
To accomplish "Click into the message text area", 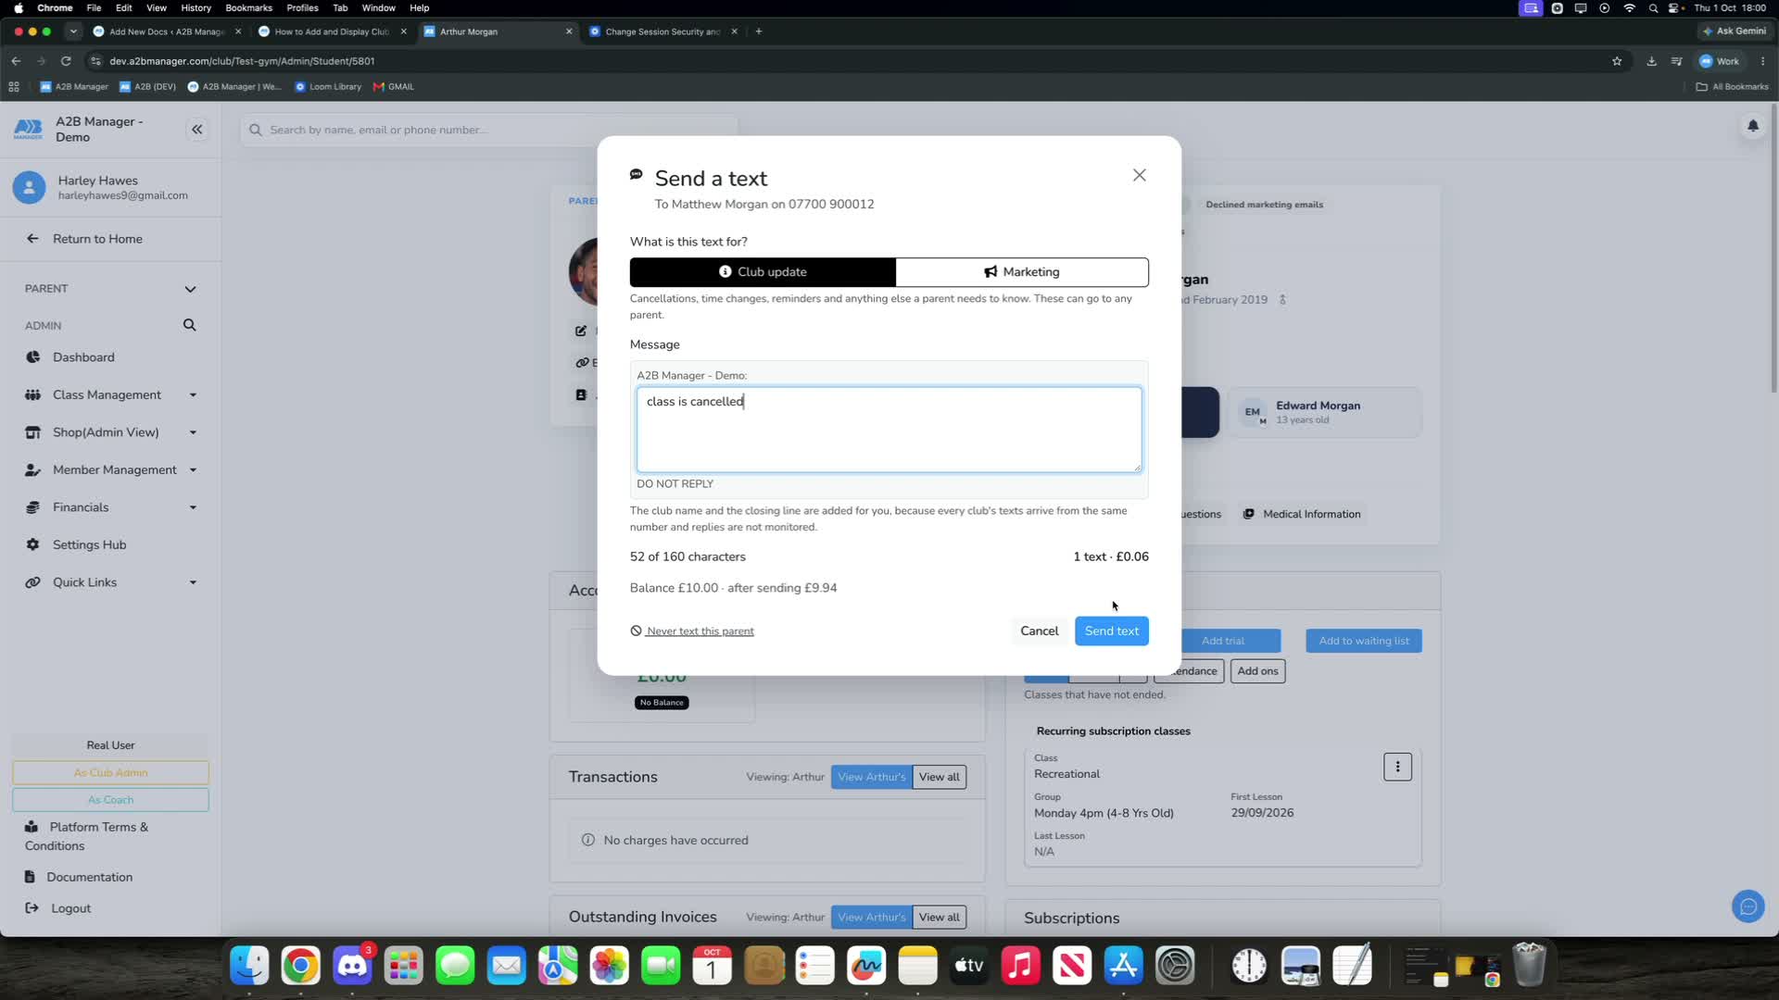I will tap(889, 430).
